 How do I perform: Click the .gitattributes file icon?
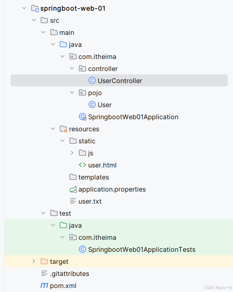point(44,274)
